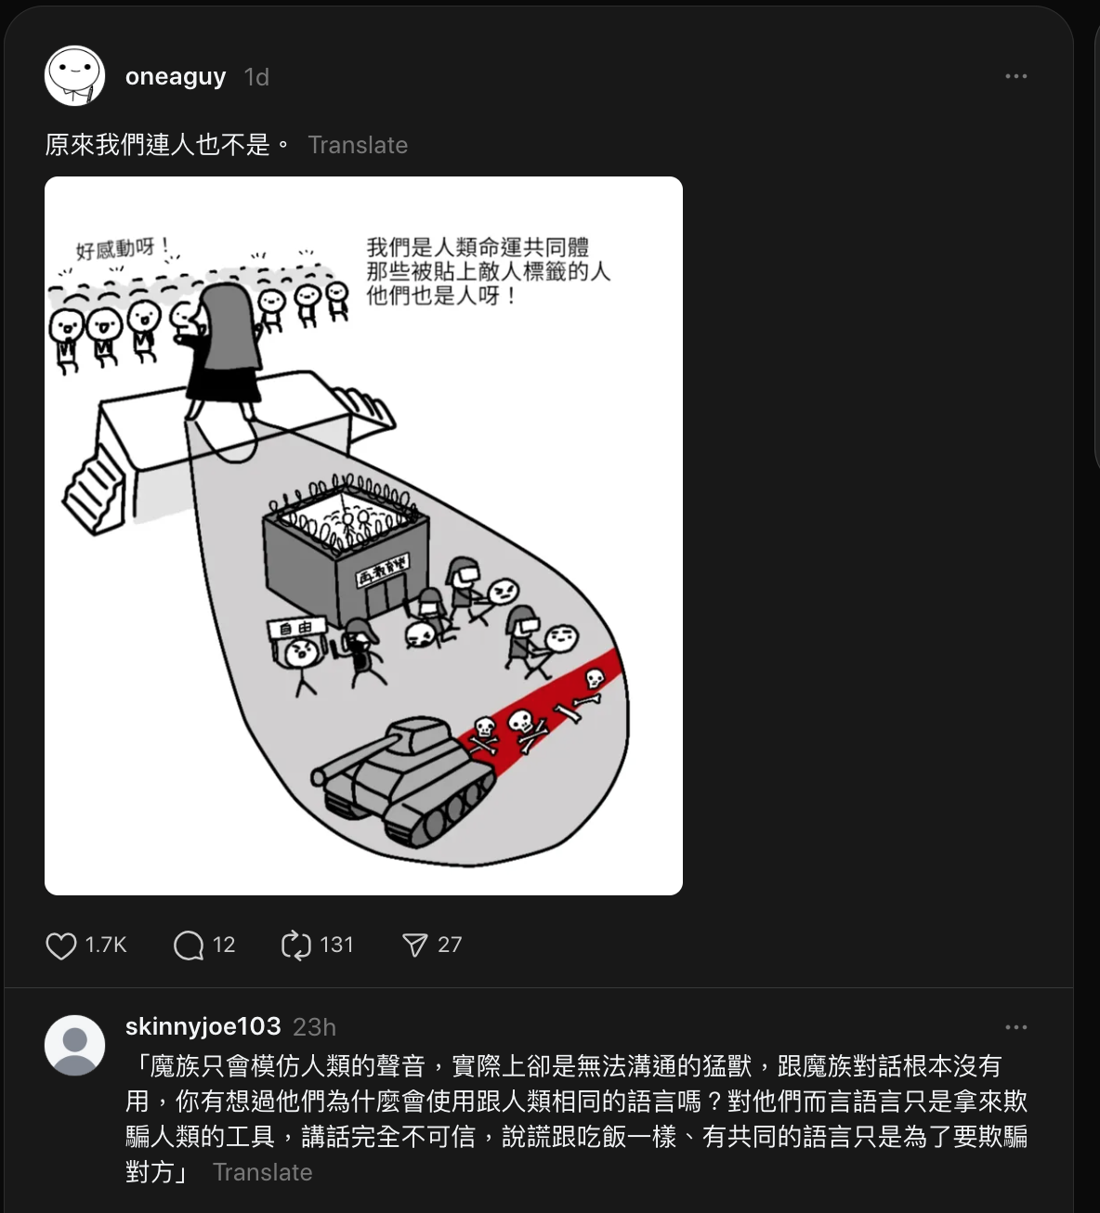
Task: Visit oneaguy username link
Action: [176, 77]
